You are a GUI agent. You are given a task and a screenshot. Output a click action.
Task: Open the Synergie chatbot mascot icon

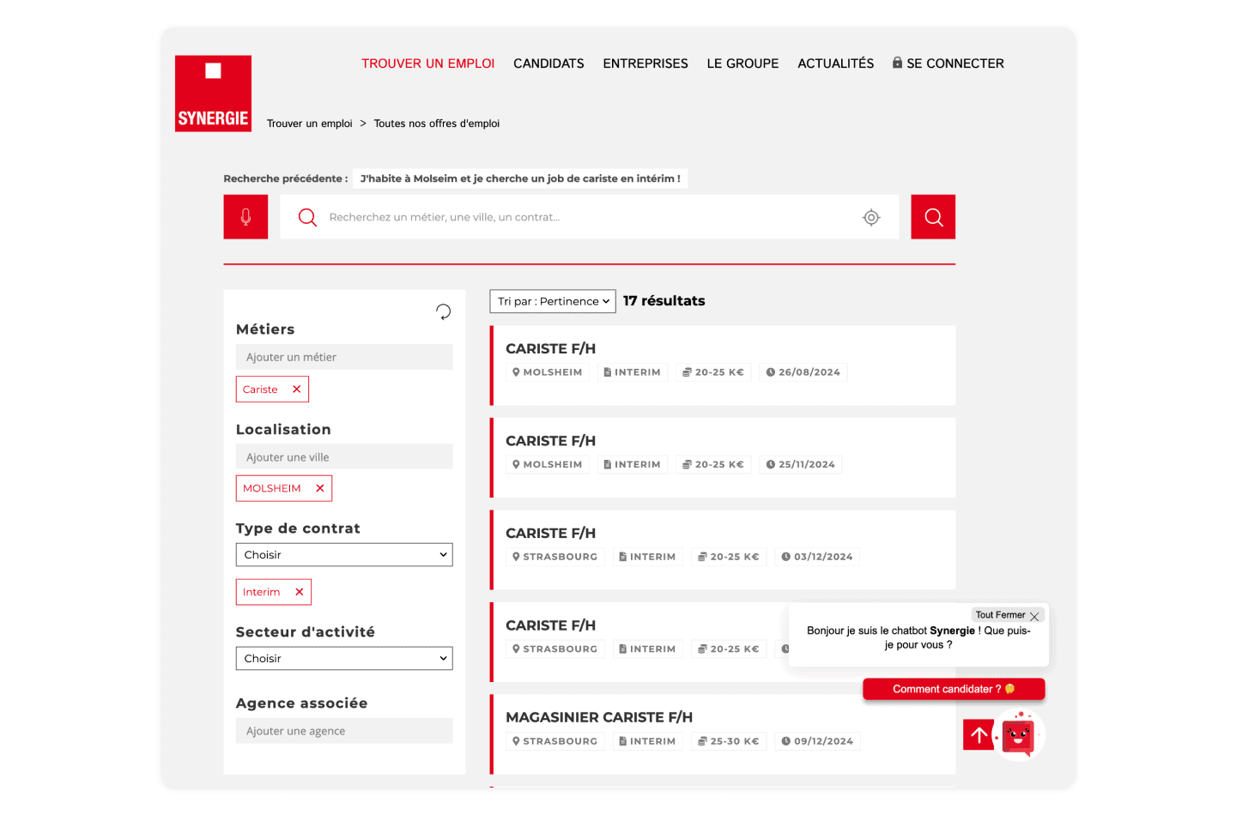tap(1019, 735)
